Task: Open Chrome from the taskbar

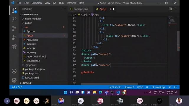Action: coord(124,92)
